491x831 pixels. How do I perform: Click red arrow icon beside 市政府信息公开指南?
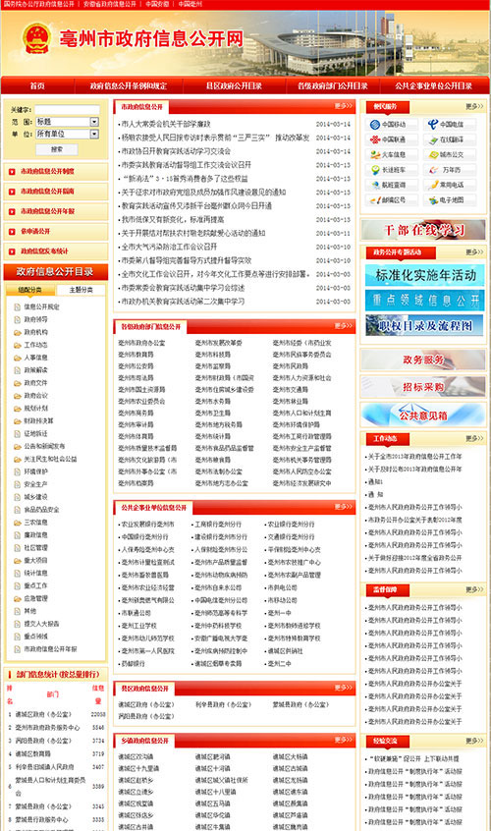tap(12, 192)
